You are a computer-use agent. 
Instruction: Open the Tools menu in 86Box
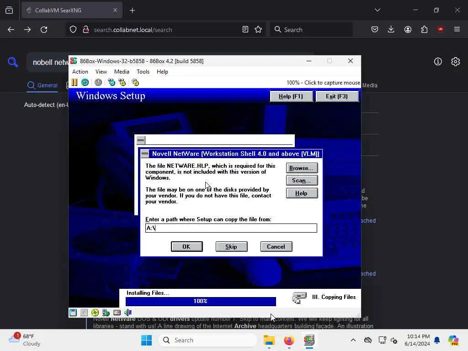[143, 72]
